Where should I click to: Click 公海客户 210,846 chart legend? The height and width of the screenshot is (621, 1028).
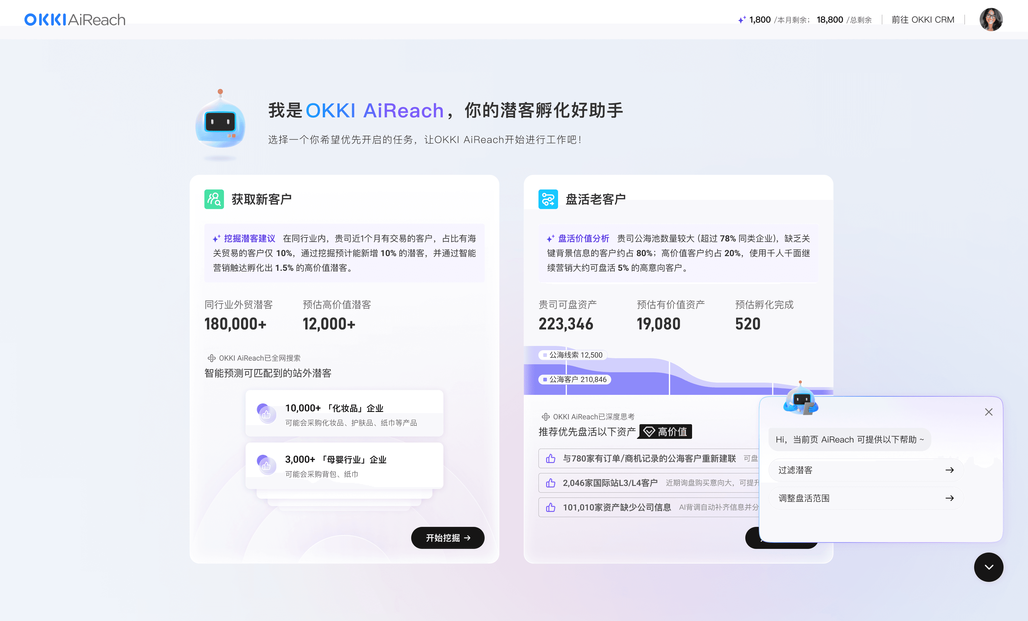point(575,379)
